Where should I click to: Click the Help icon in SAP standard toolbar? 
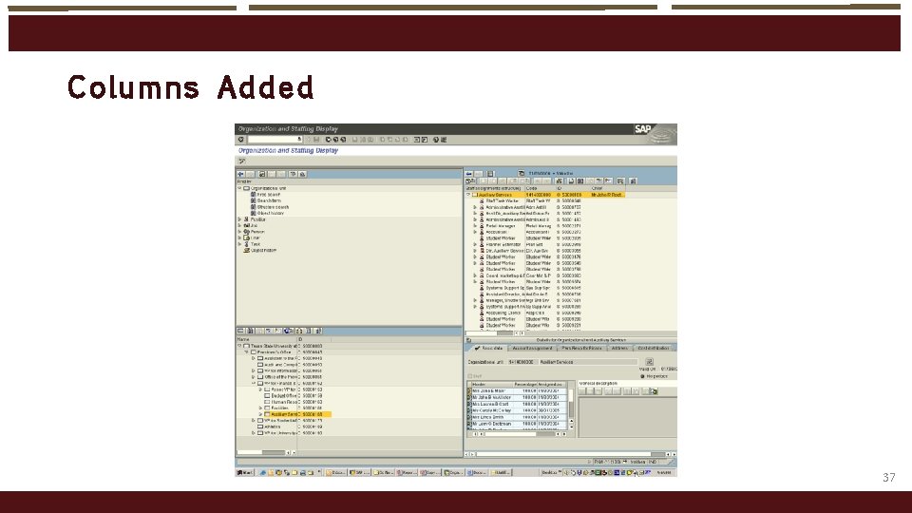pyautogui.click(x=436, y=140)
